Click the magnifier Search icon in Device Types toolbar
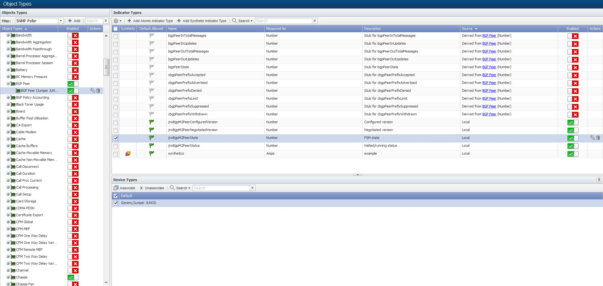This screenshot has height=286, width=603. point(172,188)
